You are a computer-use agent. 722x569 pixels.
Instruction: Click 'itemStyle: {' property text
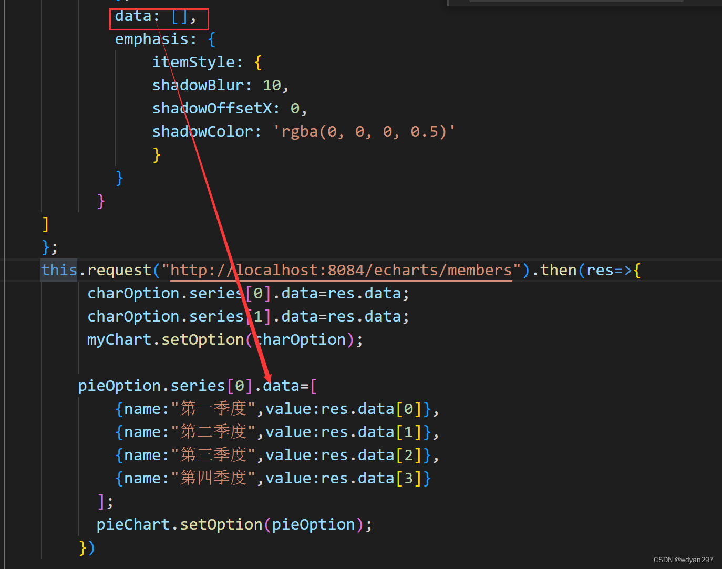(207, 62)
